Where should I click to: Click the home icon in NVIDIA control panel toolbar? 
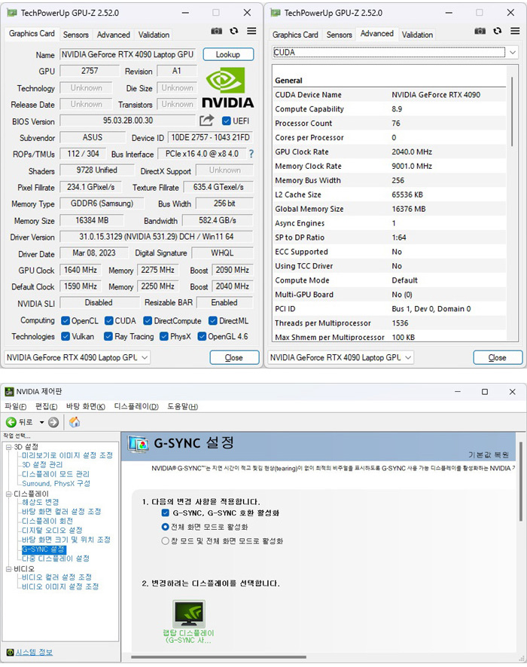(x=75, y=422)
